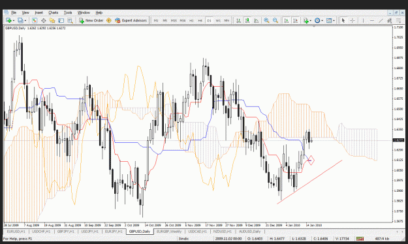This screenshot has height=244, width=408.
Task: Switch to the USDJPY,H1 chart tab
Action: (x=90, y=232)
